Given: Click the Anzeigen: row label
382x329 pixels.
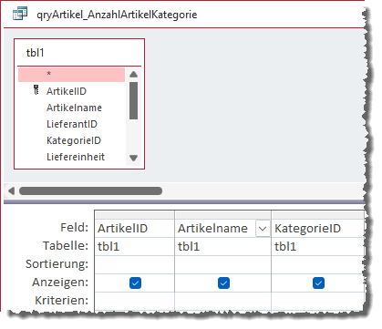Looking at the screenshot, I should pos(60,283).
